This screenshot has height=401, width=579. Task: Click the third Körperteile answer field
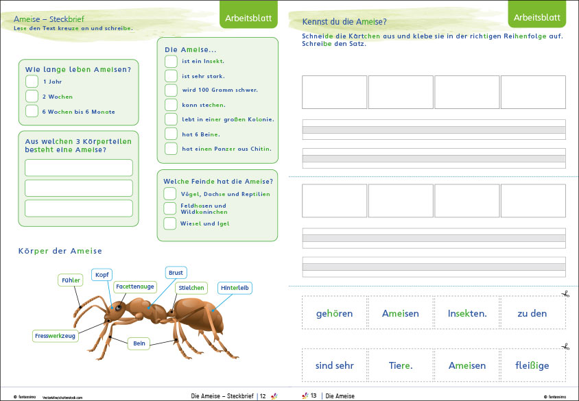79,208
